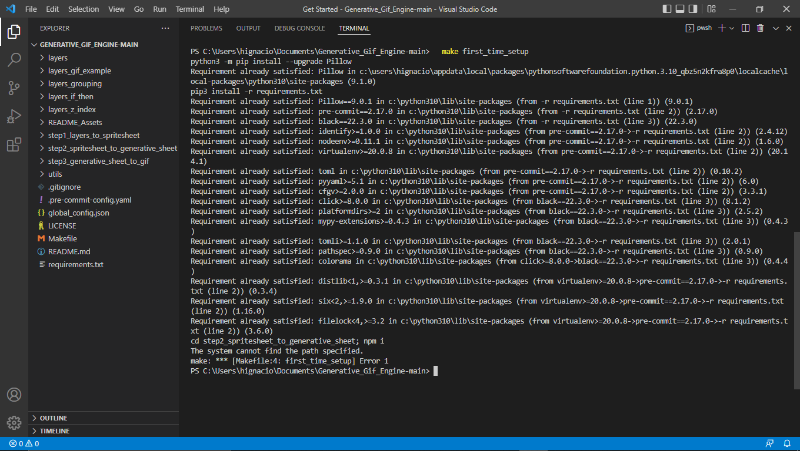Screen dimensions: 800x451
Task: Open the .pre-commit-config.yaml file
Action: [104, 200]
